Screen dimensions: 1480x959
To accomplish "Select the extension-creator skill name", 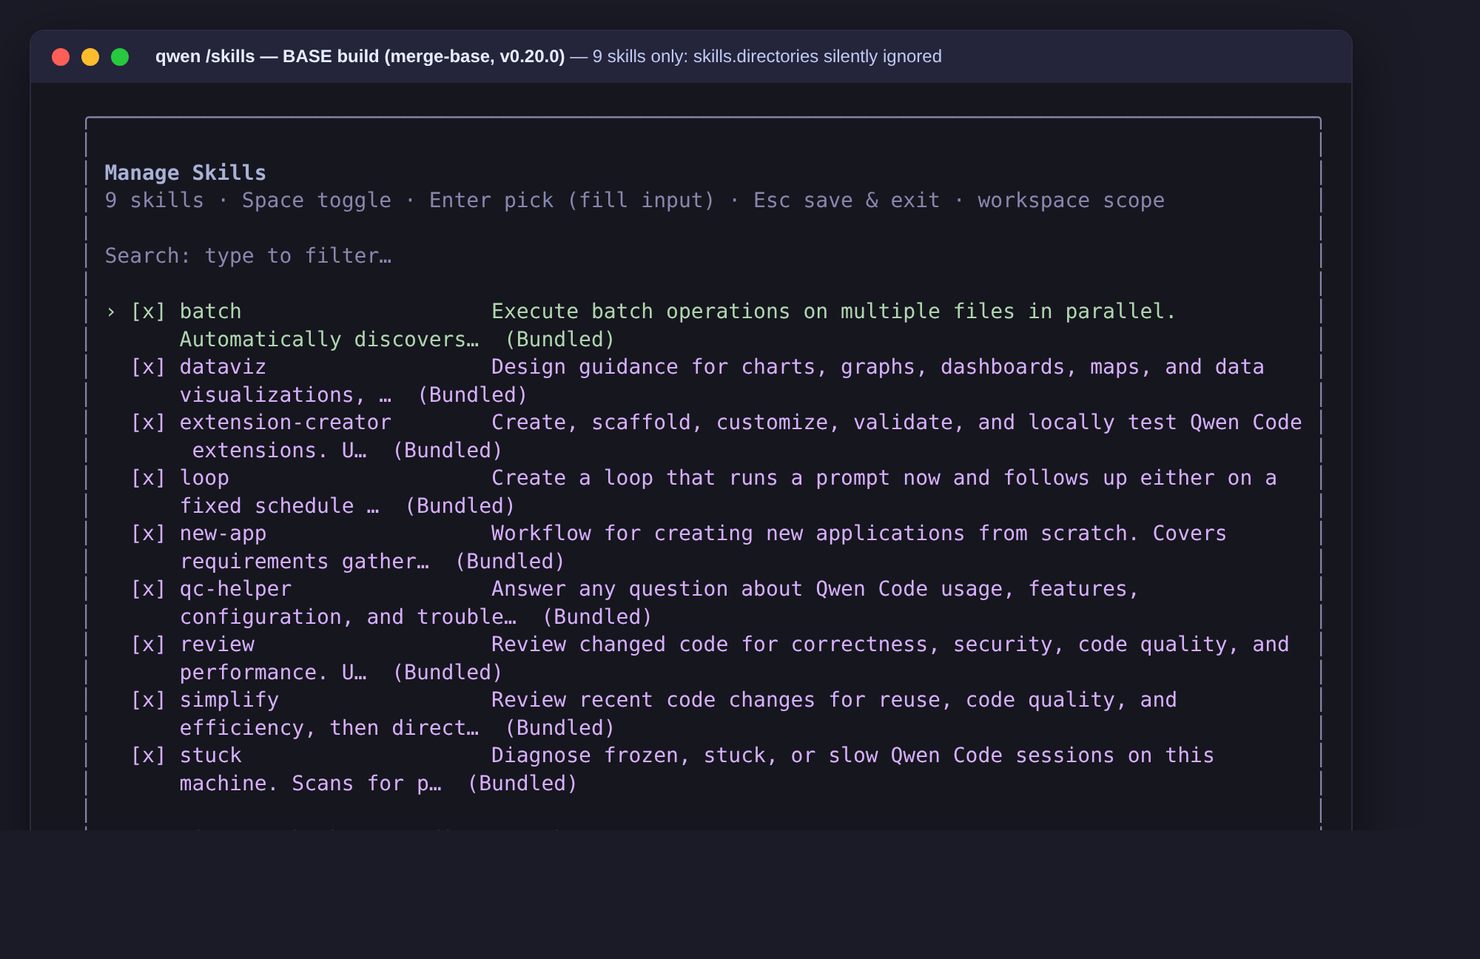I will click(286, 423).
